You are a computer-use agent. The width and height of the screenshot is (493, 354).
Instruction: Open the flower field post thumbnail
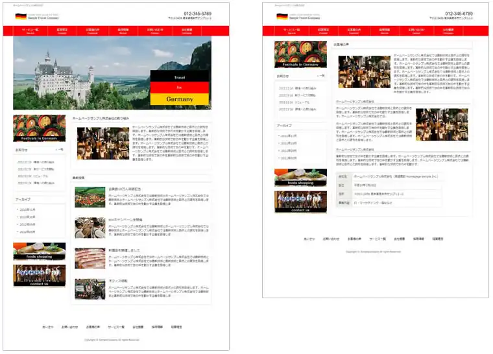coord(90,197)
